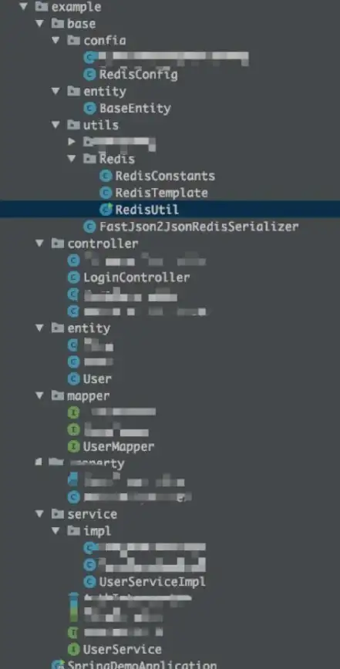
Task: Click the BaseEntity class icon
Action: click(89, 109)
